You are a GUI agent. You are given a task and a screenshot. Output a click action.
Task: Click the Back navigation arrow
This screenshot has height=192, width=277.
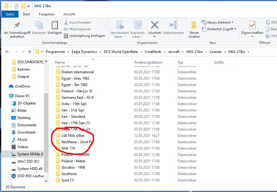[7, 52]
